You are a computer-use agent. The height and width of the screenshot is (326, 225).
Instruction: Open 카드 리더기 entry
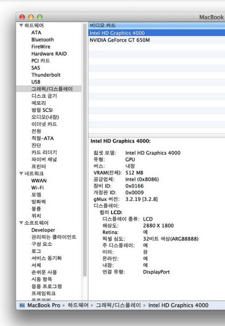[x=44, y=152]
